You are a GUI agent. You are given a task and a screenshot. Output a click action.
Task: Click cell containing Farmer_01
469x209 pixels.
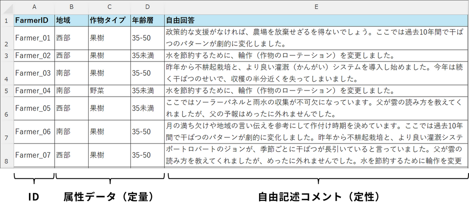[x=34, y=38]
